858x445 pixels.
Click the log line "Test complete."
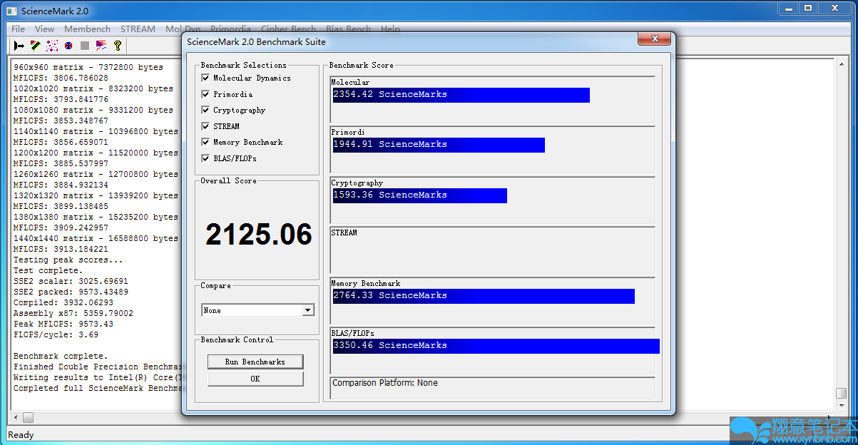point(48,270)
